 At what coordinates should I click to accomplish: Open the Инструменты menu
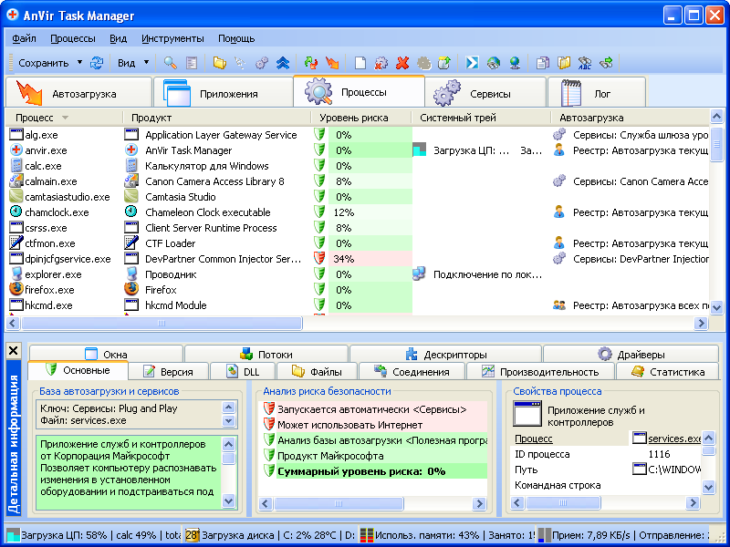point(172,38)
